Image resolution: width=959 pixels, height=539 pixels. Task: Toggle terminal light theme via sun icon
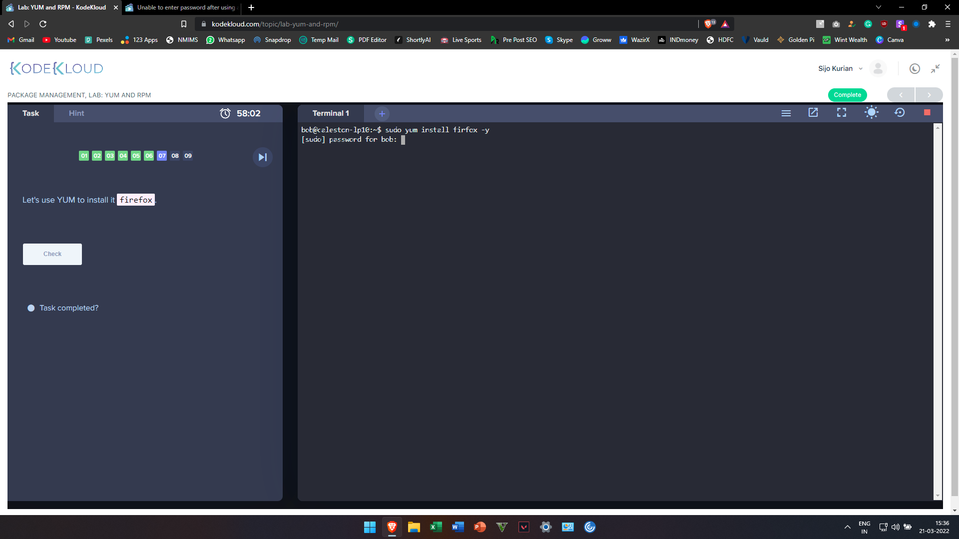click(871, 113)
